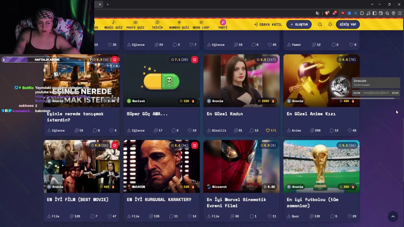
Task: Click the comments icon on the Marvel film card
Action: pos(252,216)
